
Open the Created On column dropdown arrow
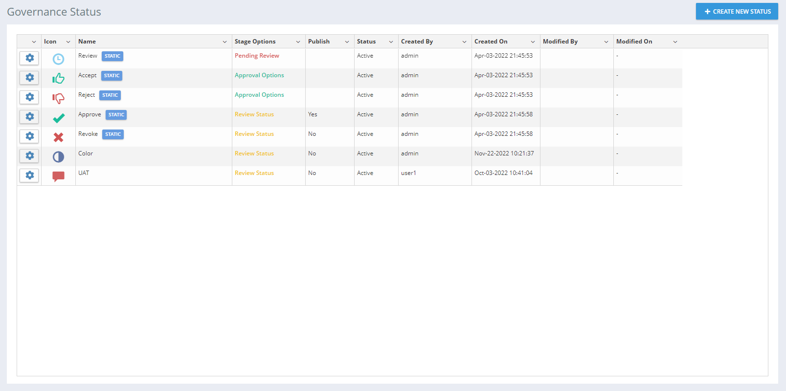[533, 42]
